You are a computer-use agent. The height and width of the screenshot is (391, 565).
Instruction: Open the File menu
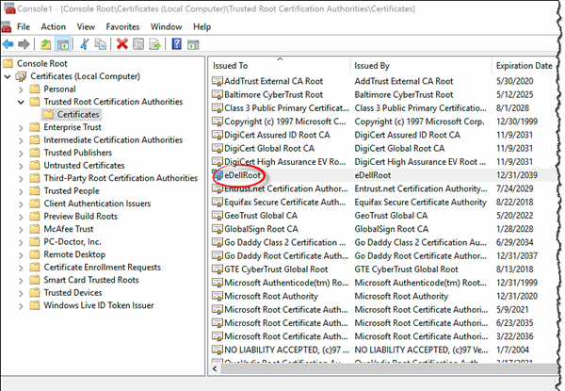pos(24,27)
